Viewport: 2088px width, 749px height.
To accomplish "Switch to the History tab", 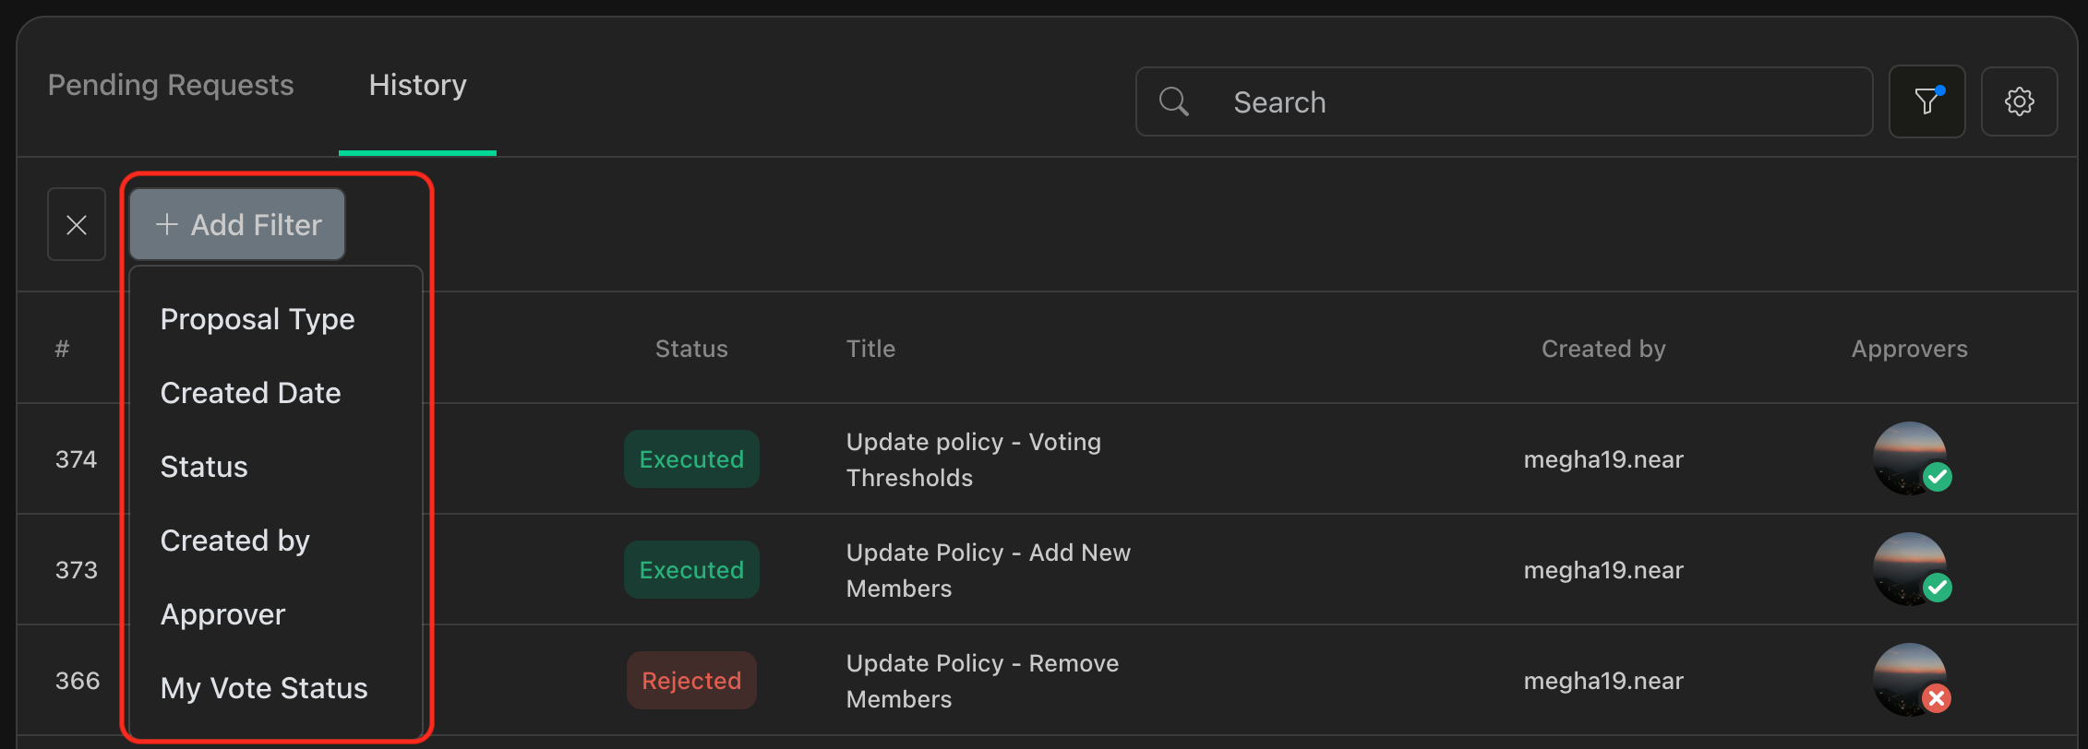I will pyautogui.click(x=417, y=85).
